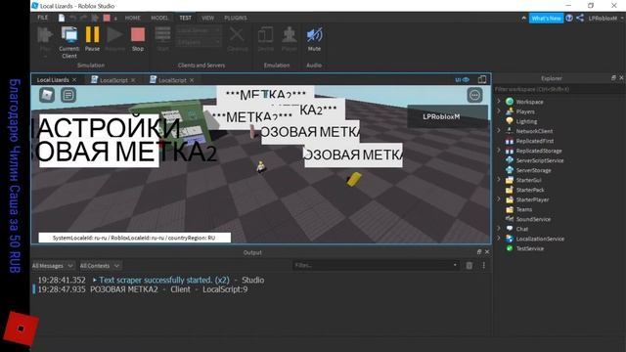This screenshot has height=352, width=626.
Task: Expand the NetworkClient tree node
Action: click(499, 131)
